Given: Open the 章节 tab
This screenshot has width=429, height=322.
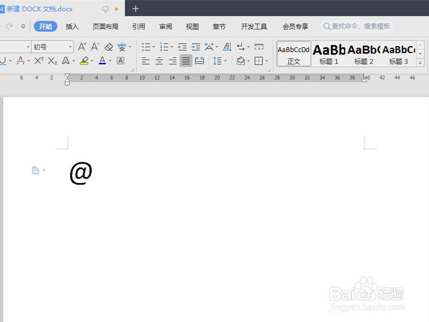Looking at the screenshot, I should pos(219,26).
